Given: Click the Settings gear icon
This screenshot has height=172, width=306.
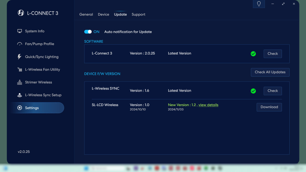Looking at the screenshot, I should 20,108.
